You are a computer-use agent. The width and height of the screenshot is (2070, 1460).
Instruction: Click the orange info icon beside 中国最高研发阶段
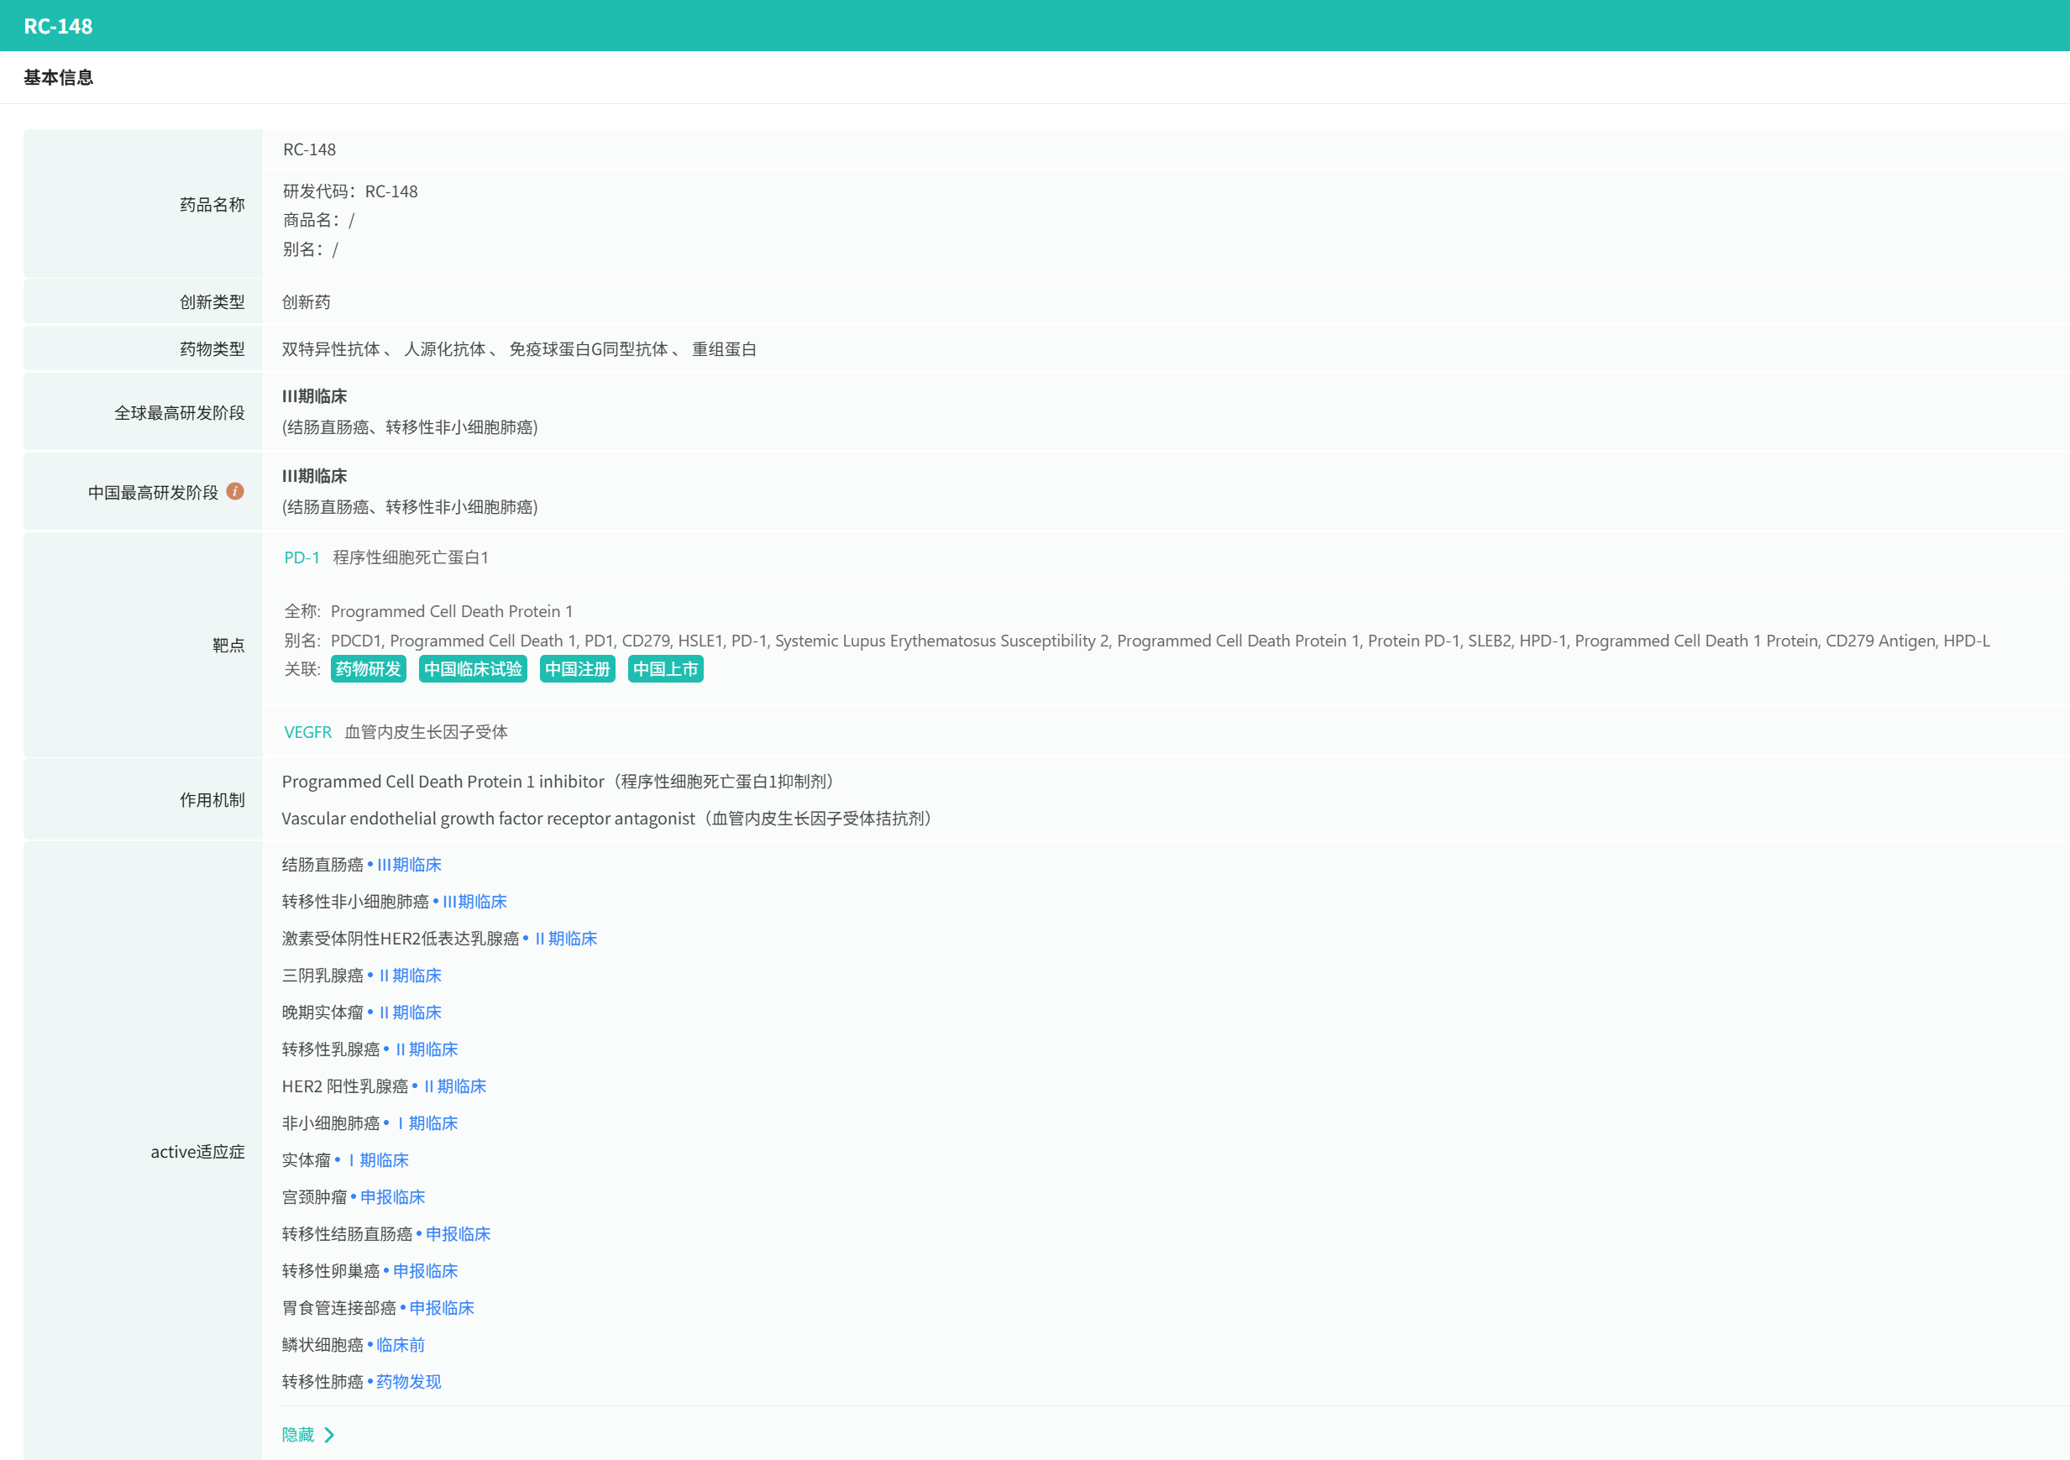point(235,491)
